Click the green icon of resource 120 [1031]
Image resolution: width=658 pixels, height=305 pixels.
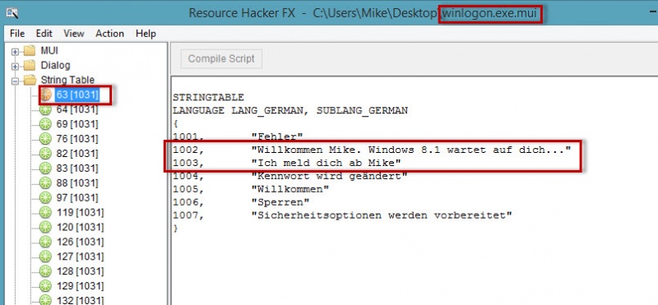(46, 227)
